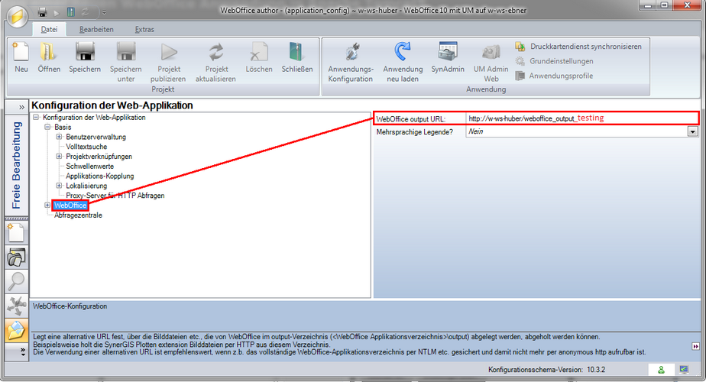Expand Lokalisierung node
This screenshot has width=706, height=382.
pyautogui.click(x=59, y=186)
